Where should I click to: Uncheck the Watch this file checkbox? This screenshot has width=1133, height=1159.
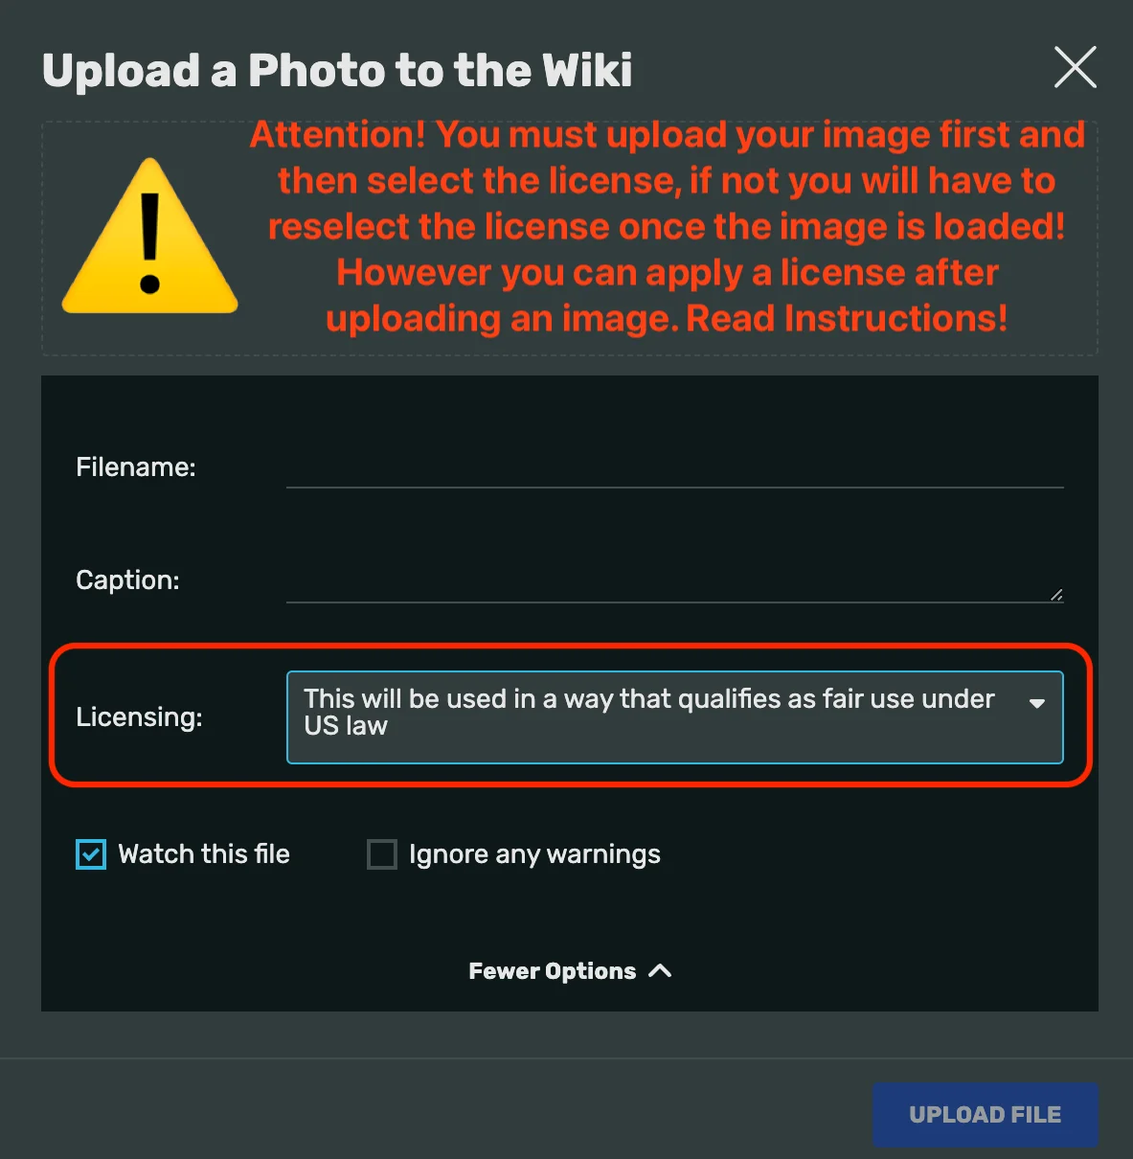(x=91, y=854)
